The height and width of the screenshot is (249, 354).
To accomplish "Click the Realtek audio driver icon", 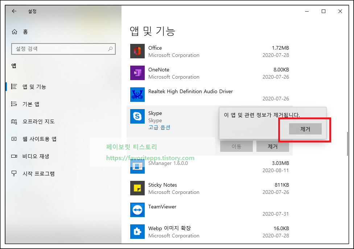I will 137,95.
